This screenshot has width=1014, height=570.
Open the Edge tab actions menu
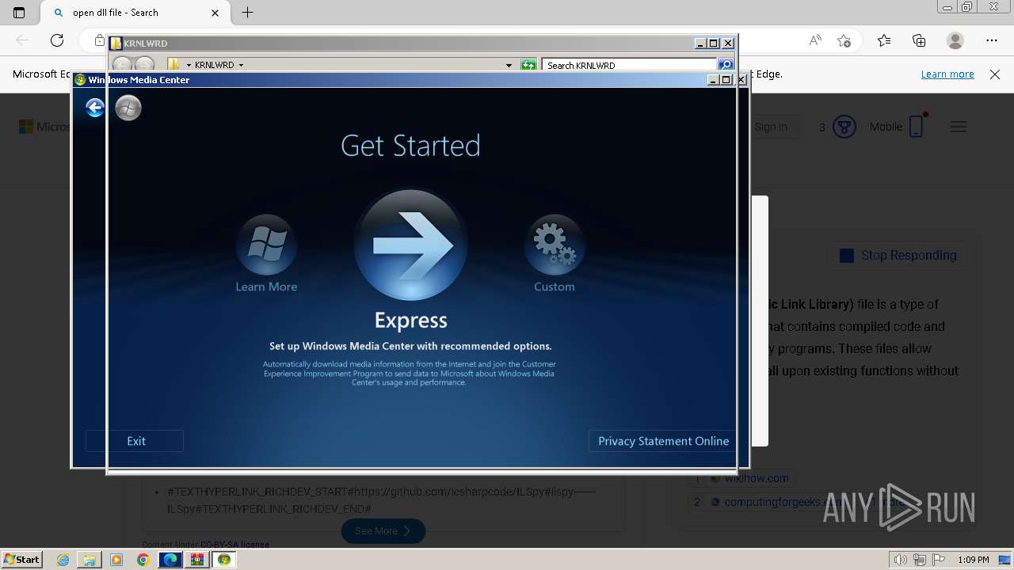point(19,13)
